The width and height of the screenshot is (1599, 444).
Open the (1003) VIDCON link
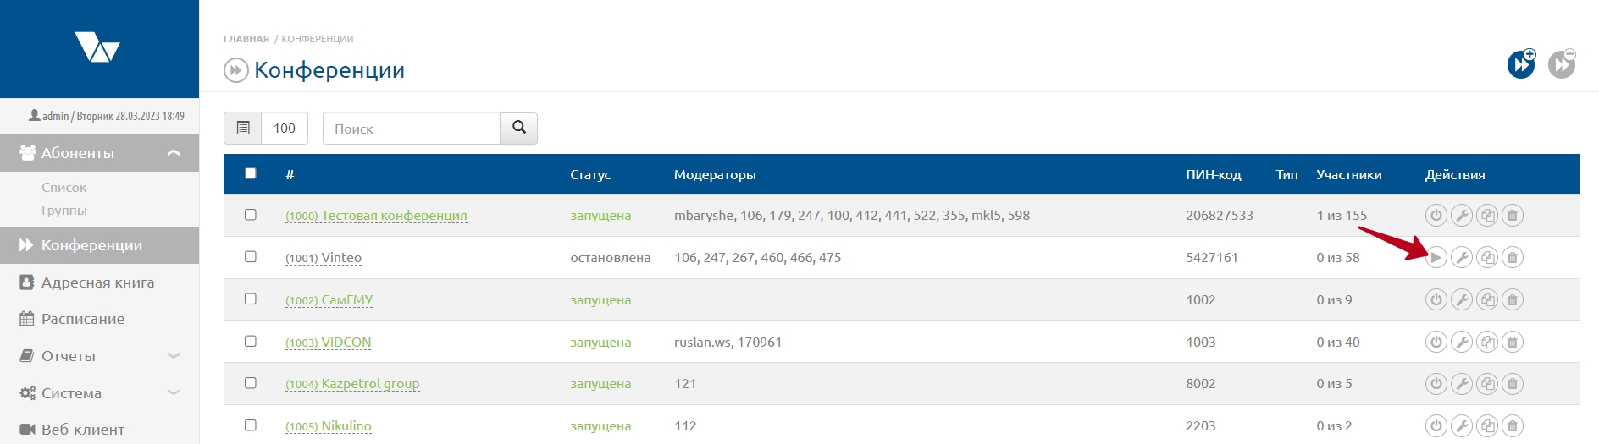(328, 343)
